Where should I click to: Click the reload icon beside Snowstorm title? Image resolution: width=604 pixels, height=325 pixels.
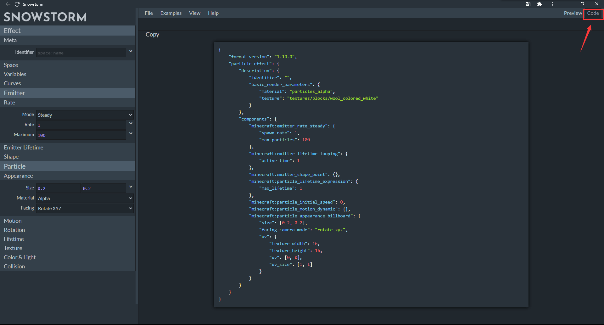[x=17, y=4]
